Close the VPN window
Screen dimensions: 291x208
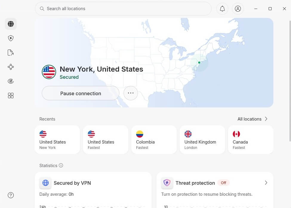(284, 9)
